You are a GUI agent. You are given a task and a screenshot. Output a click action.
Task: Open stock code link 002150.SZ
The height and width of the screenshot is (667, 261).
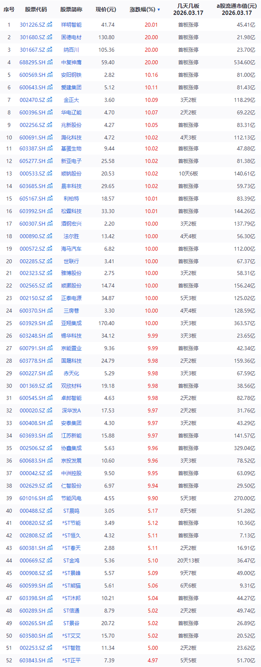32,298
